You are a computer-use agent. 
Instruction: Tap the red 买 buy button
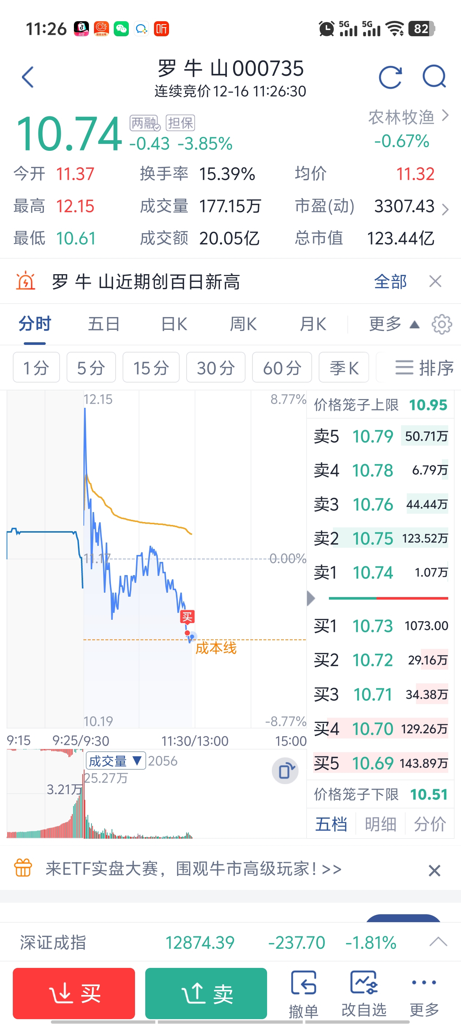pyautogui.click(x=74, y=993)
